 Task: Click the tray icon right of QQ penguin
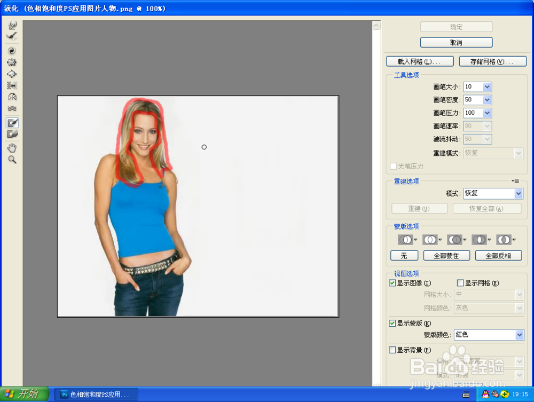coord(495,394)
